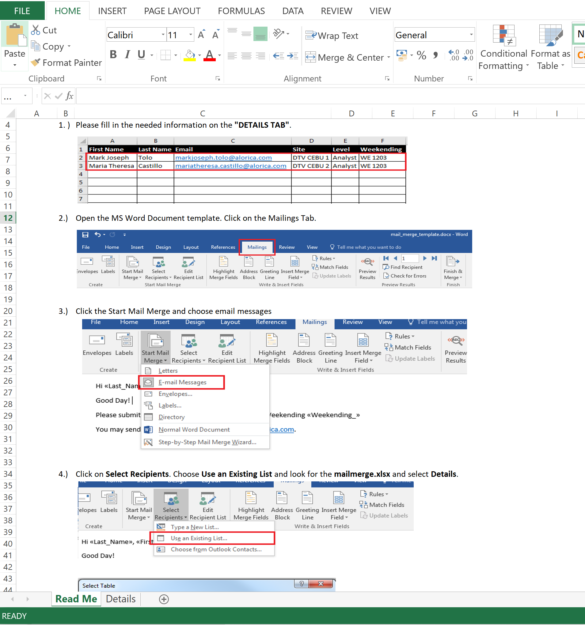Expand the Paste options arrow
This screenshot has height=625, width=585.
(14, 65)
